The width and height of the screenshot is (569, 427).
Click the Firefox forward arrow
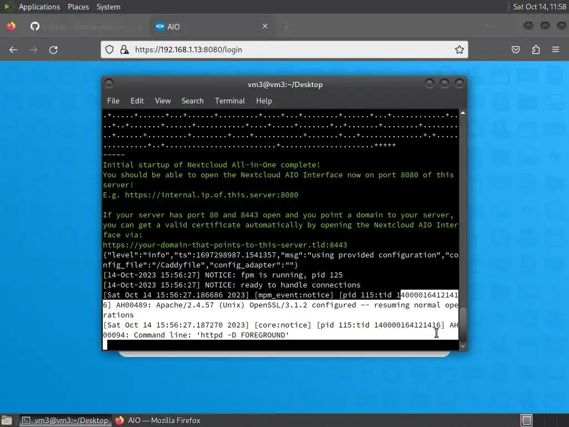pyautogui.click(x=33, y=49)
